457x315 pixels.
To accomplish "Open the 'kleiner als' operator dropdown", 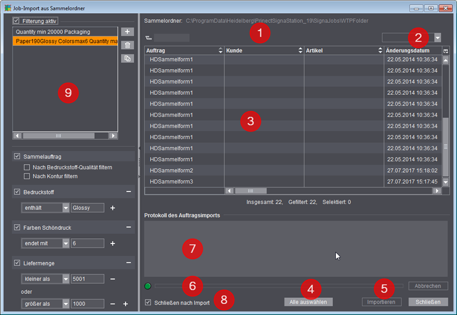I will click(x=66, y=279).
